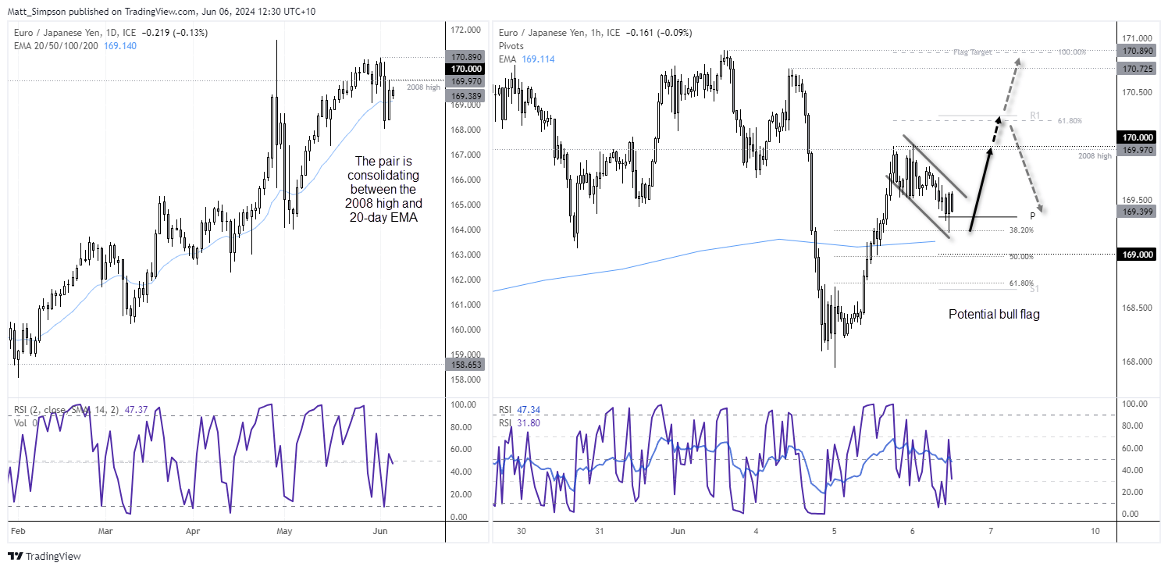The width and height of the screenshot is (1168, 570).
Task: Click the 'Flag Target' label on hourly chart
Action: 972,52
